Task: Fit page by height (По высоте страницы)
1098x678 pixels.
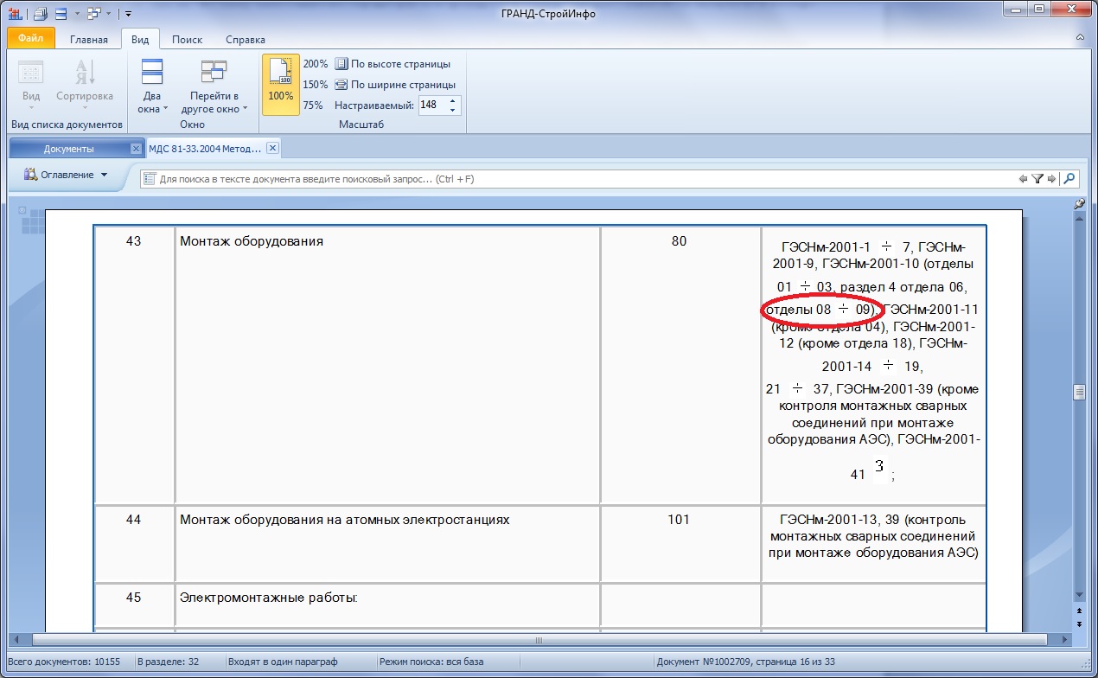Action: [x=393, y=64]
